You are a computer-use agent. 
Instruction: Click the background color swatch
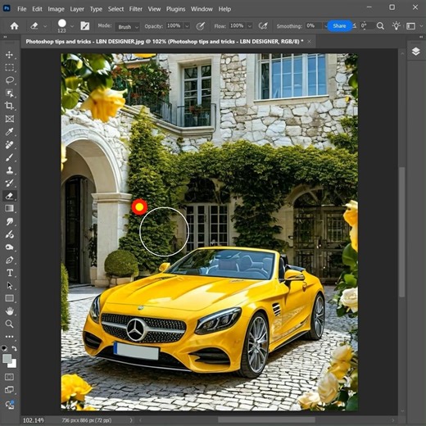click(13, 365)
